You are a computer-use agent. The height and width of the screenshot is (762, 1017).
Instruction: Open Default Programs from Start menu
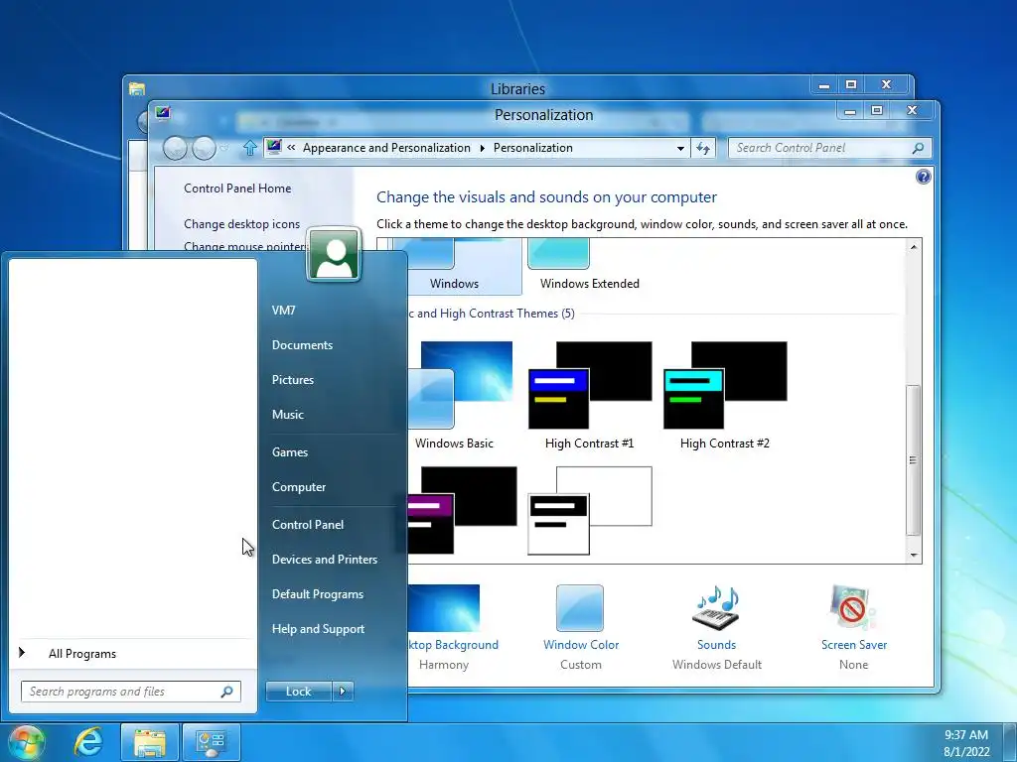point(318,594)
